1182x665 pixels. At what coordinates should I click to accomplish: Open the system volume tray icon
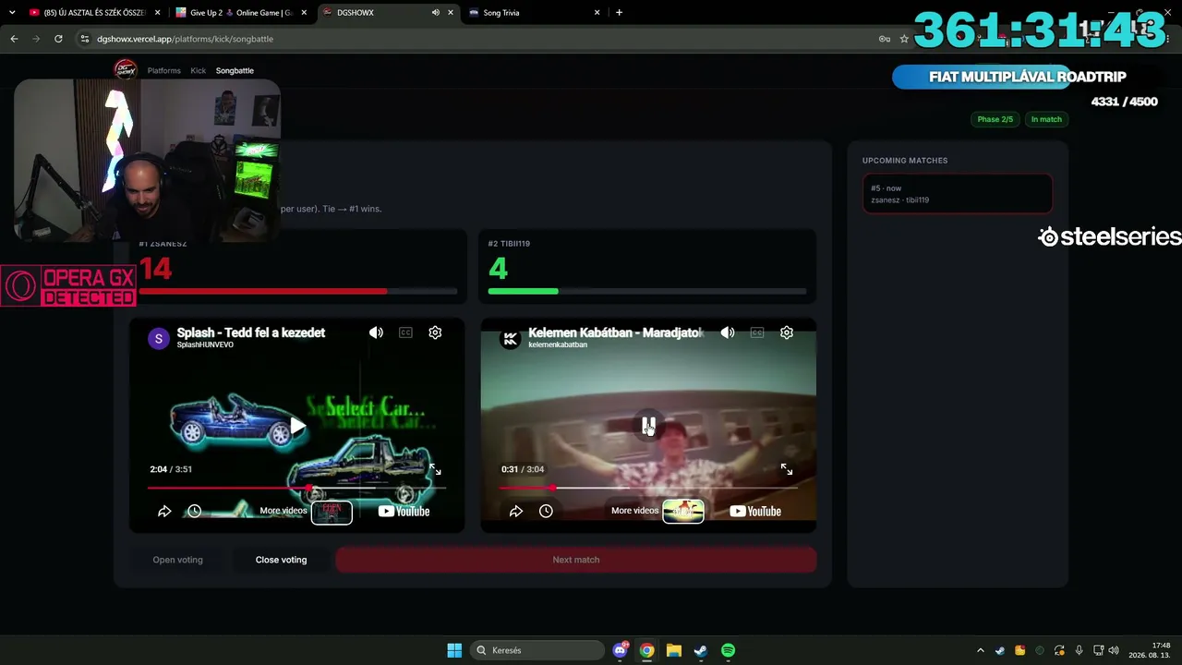1114,650
